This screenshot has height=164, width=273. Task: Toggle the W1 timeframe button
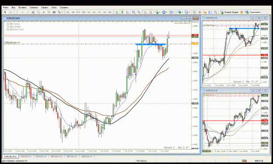105,12
